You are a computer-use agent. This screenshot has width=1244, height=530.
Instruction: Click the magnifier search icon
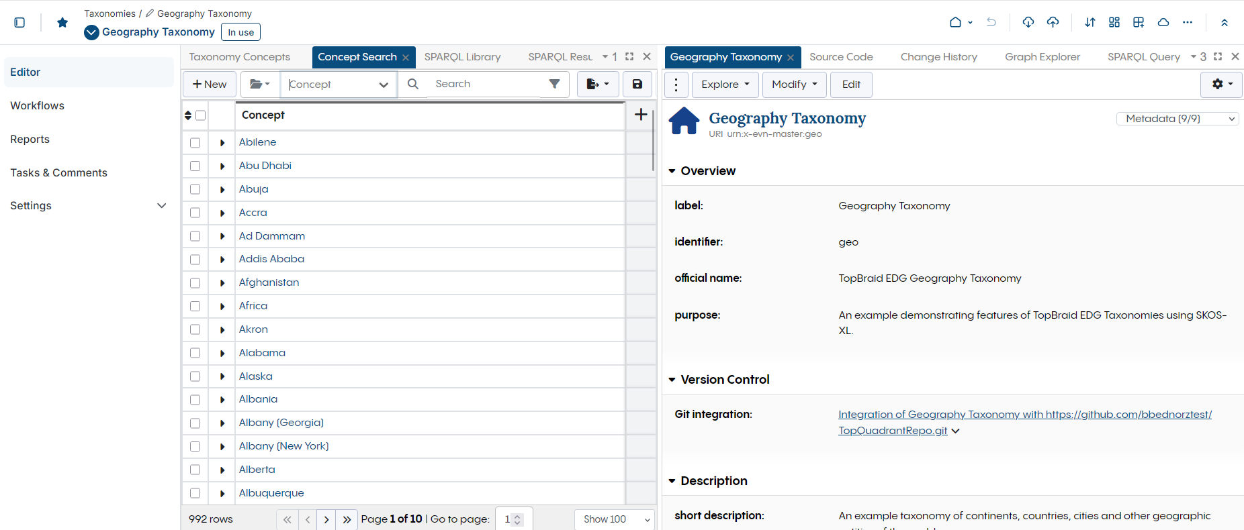point(413,84)
